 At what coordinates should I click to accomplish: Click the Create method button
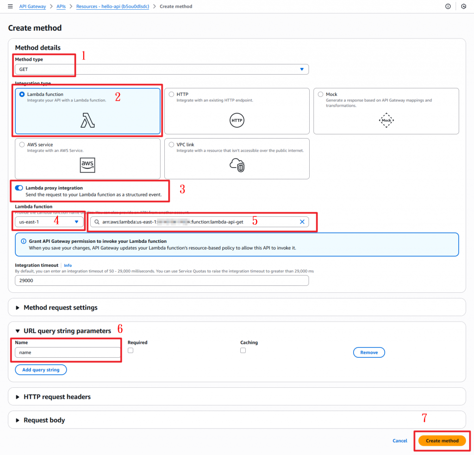[x=442, y=441]
